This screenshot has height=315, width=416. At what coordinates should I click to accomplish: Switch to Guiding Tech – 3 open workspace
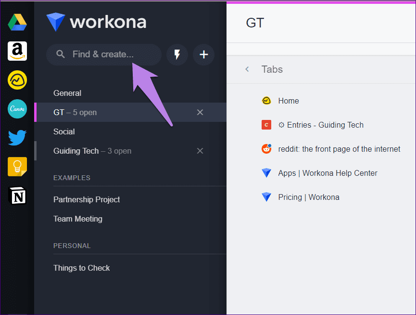tap(130, 151)
